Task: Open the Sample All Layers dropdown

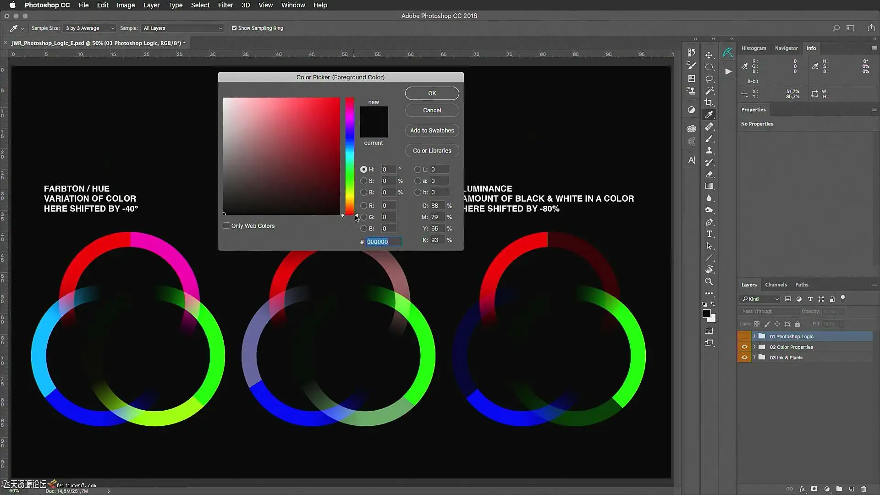Action: [182, 28]
